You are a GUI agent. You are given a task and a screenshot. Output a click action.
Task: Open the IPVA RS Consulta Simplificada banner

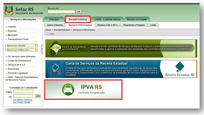83,89
